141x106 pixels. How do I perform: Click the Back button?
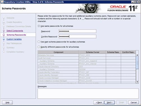(99, 102)
